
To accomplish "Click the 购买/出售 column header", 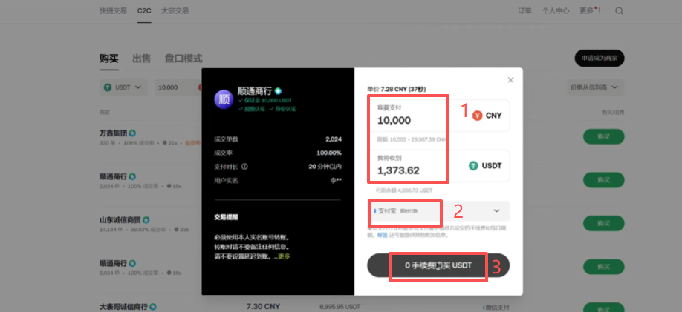I will click(613, 112).
